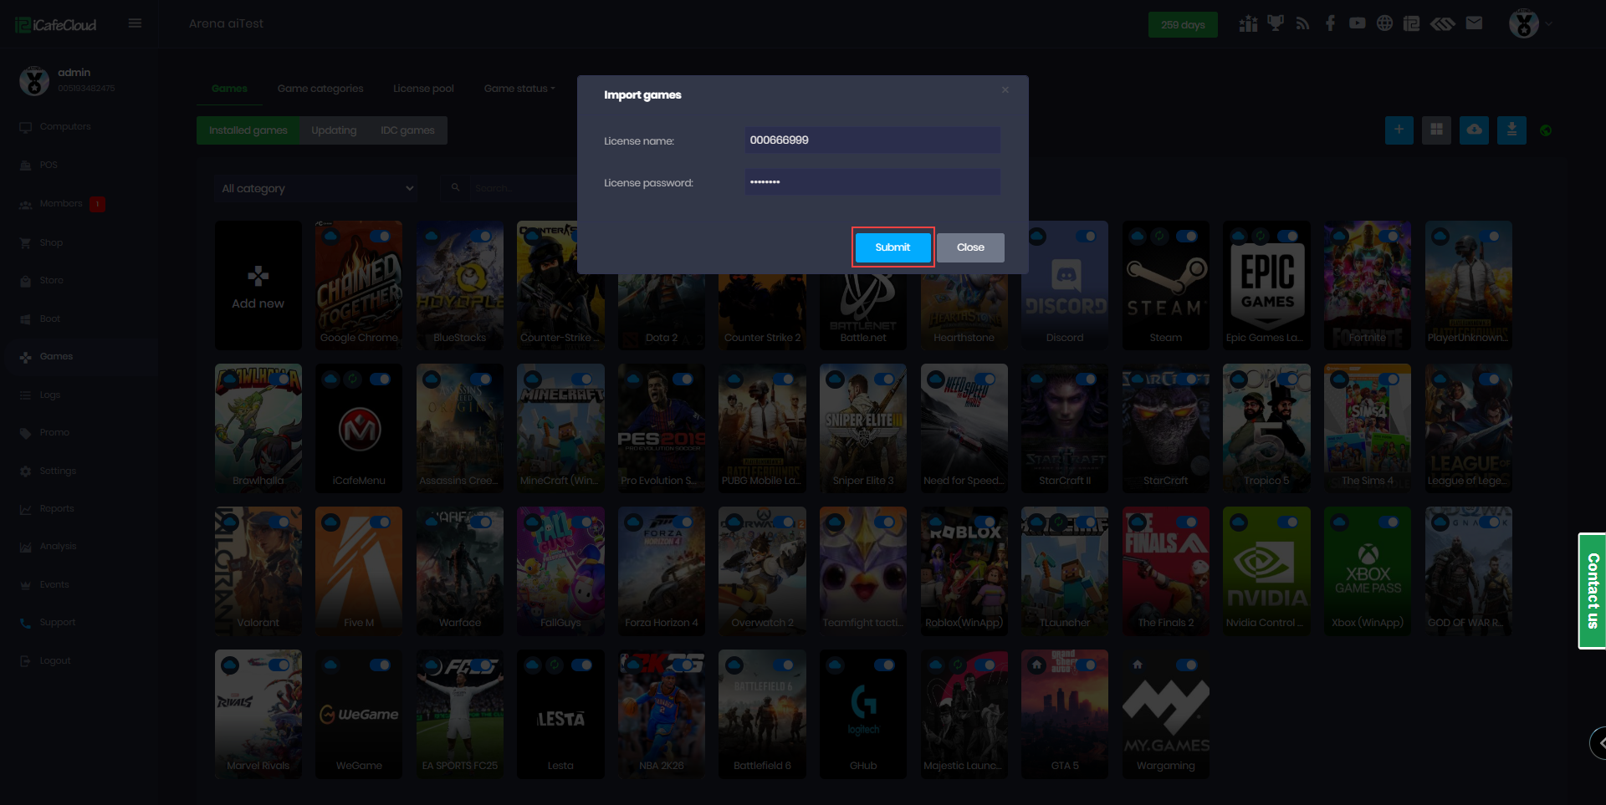This screenshot has height=805, width=1606.
Task: Toggle the Lesta game switch
Action: pyautogui.click(x=582, y=665)
